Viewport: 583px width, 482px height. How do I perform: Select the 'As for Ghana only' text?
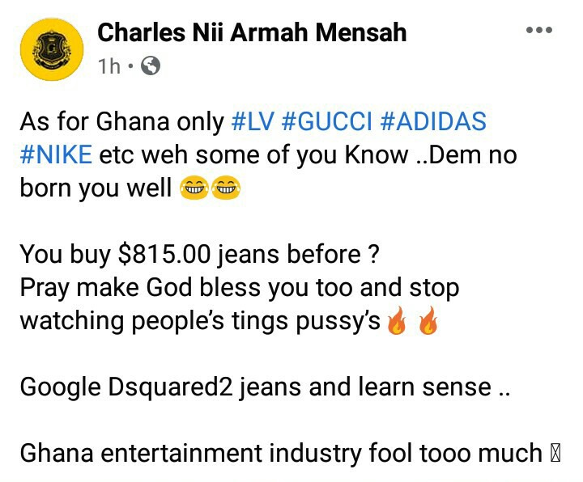tap(122, 121)
